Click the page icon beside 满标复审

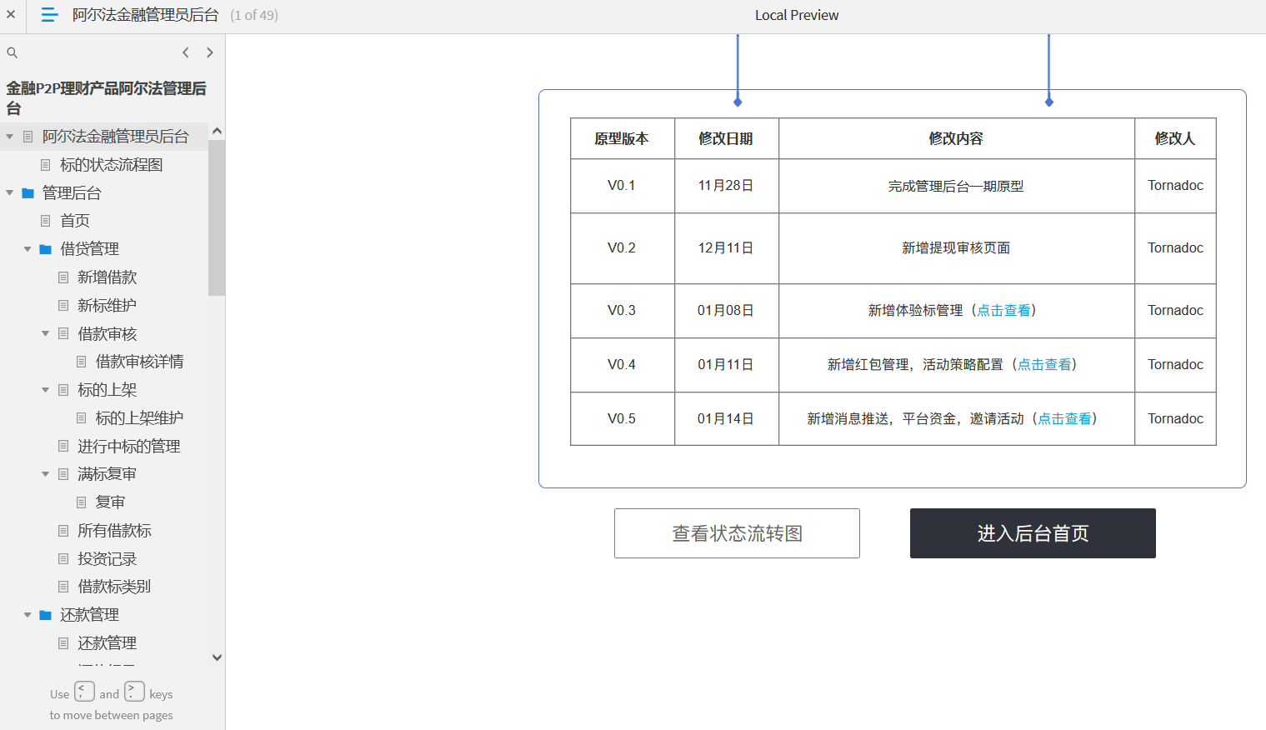click(63, 474)
